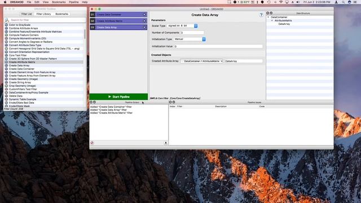
Task: Switch to the Filter Library tab
Action: 43,14
